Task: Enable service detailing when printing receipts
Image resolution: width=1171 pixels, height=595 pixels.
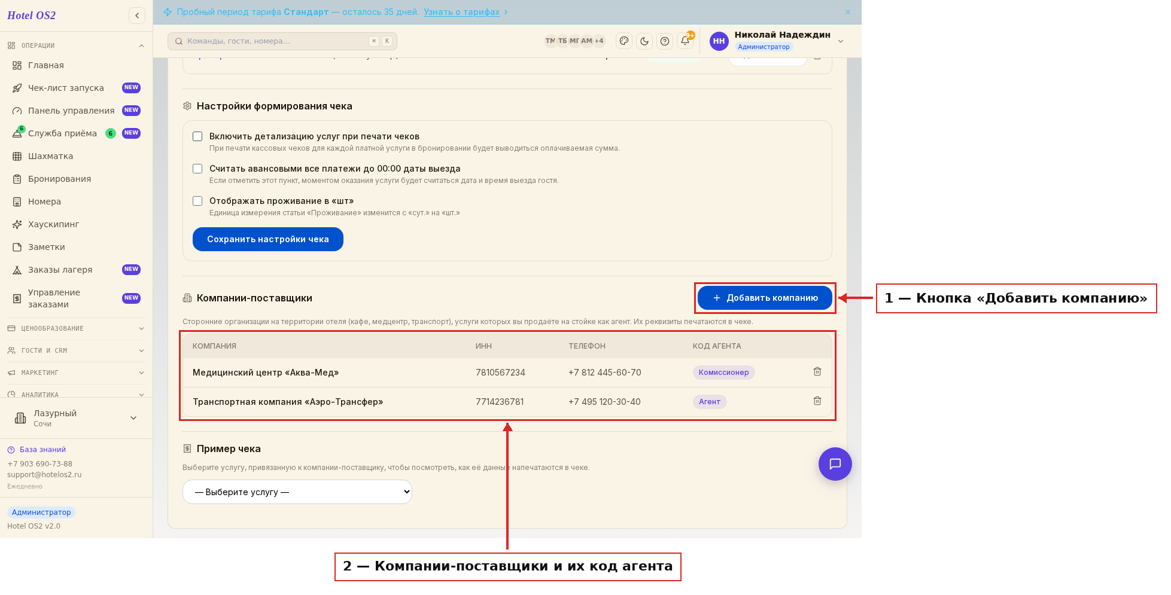Action: [x=197, y=136]
